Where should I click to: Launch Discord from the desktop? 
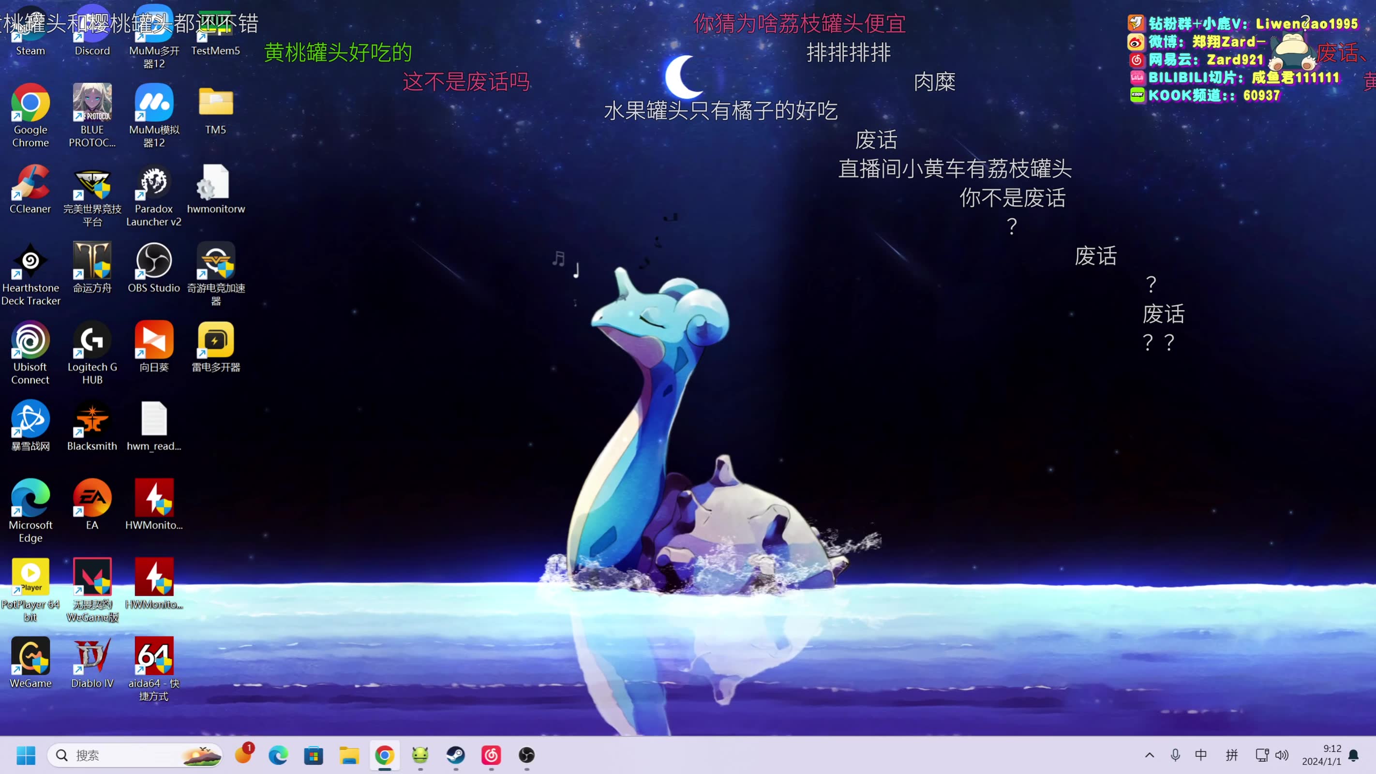[92, 31]
